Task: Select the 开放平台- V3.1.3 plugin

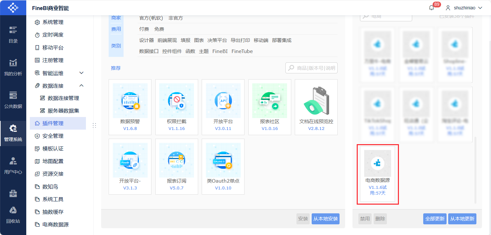Action: coord(130,166)
